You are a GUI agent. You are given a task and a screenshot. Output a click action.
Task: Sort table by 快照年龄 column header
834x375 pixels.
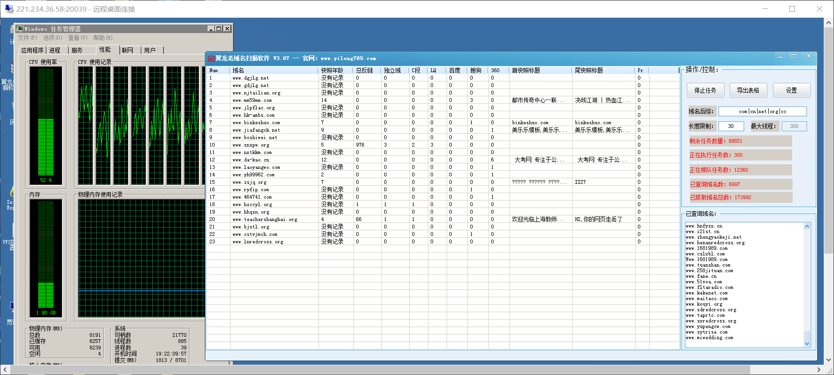pyautogui.click(x=336, y=70)
